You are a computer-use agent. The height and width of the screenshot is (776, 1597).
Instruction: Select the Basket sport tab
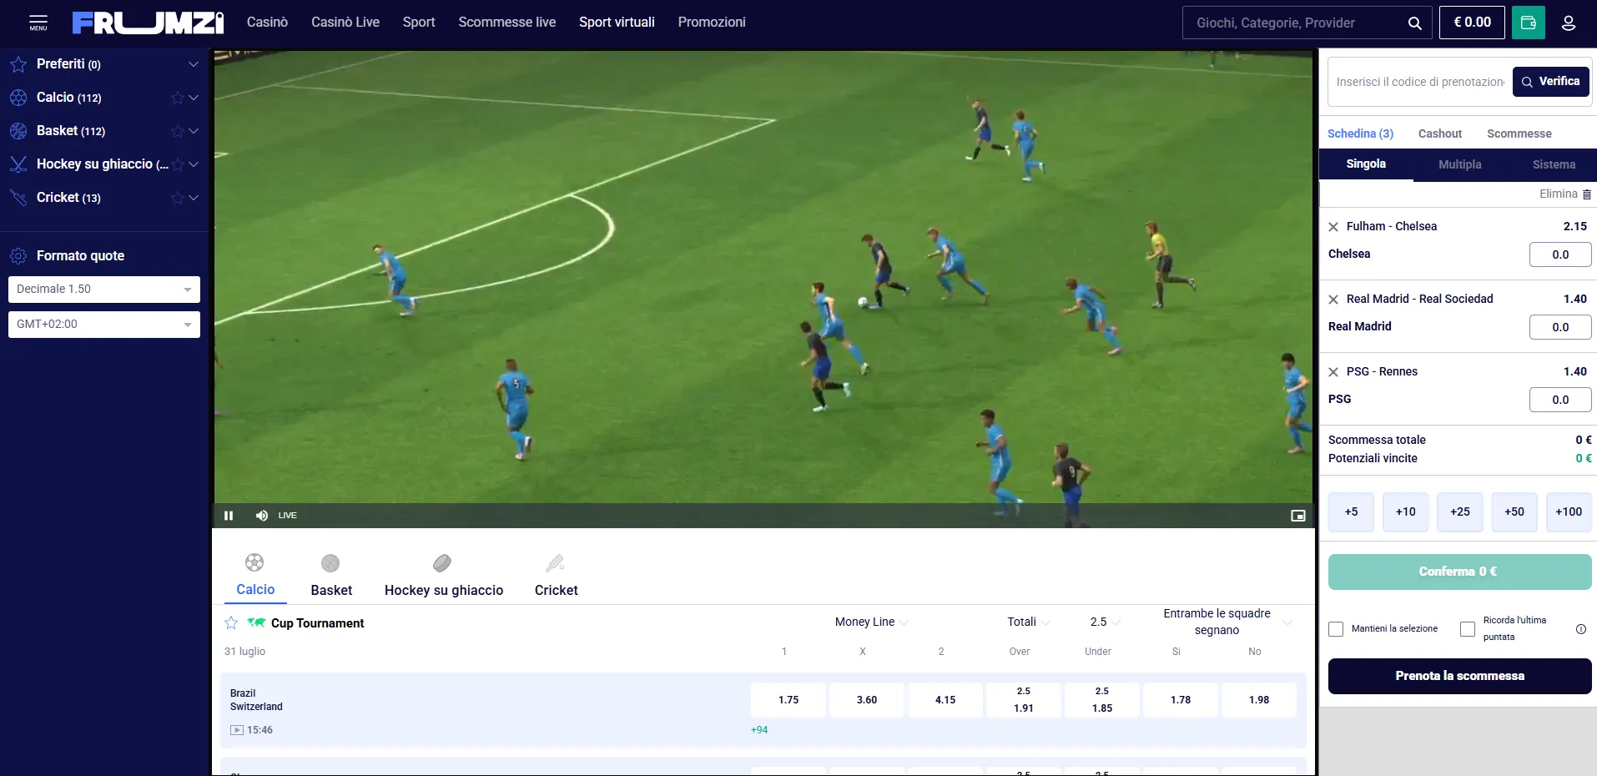331,576
